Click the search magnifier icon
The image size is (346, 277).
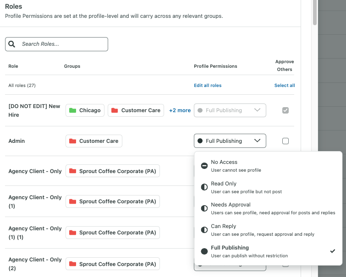point(12,44)
